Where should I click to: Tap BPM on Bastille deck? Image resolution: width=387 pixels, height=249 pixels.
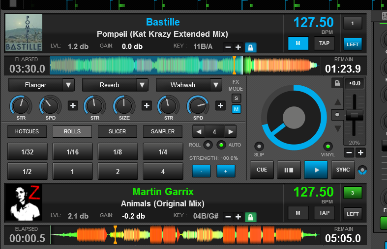(325, 43)
